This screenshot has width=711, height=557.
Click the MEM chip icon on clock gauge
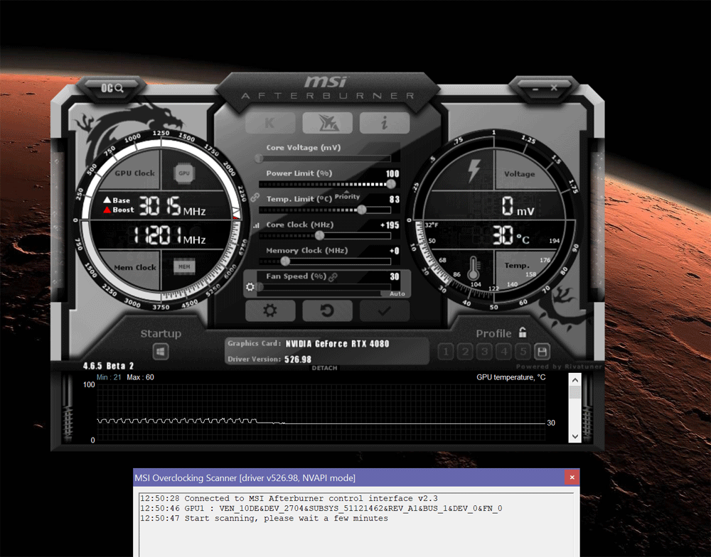184,267
